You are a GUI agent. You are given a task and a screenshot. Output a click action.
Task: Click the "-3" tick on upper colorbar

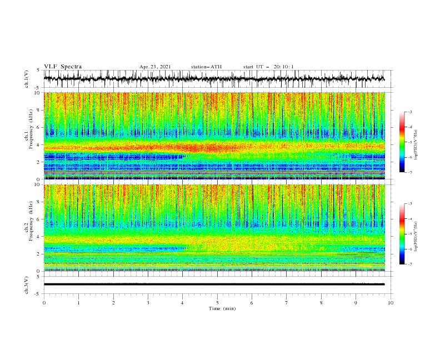[x=409, y=112]
